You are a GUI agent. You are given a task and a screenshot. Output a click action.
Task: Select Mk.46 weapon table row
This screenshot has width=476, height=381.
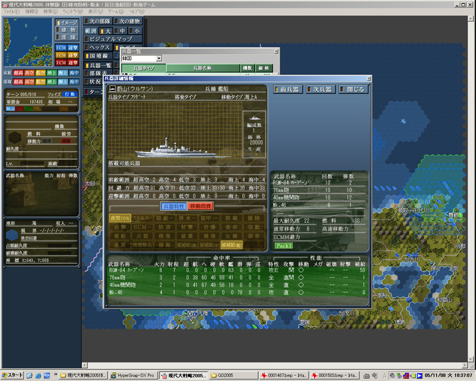[237, 292]
